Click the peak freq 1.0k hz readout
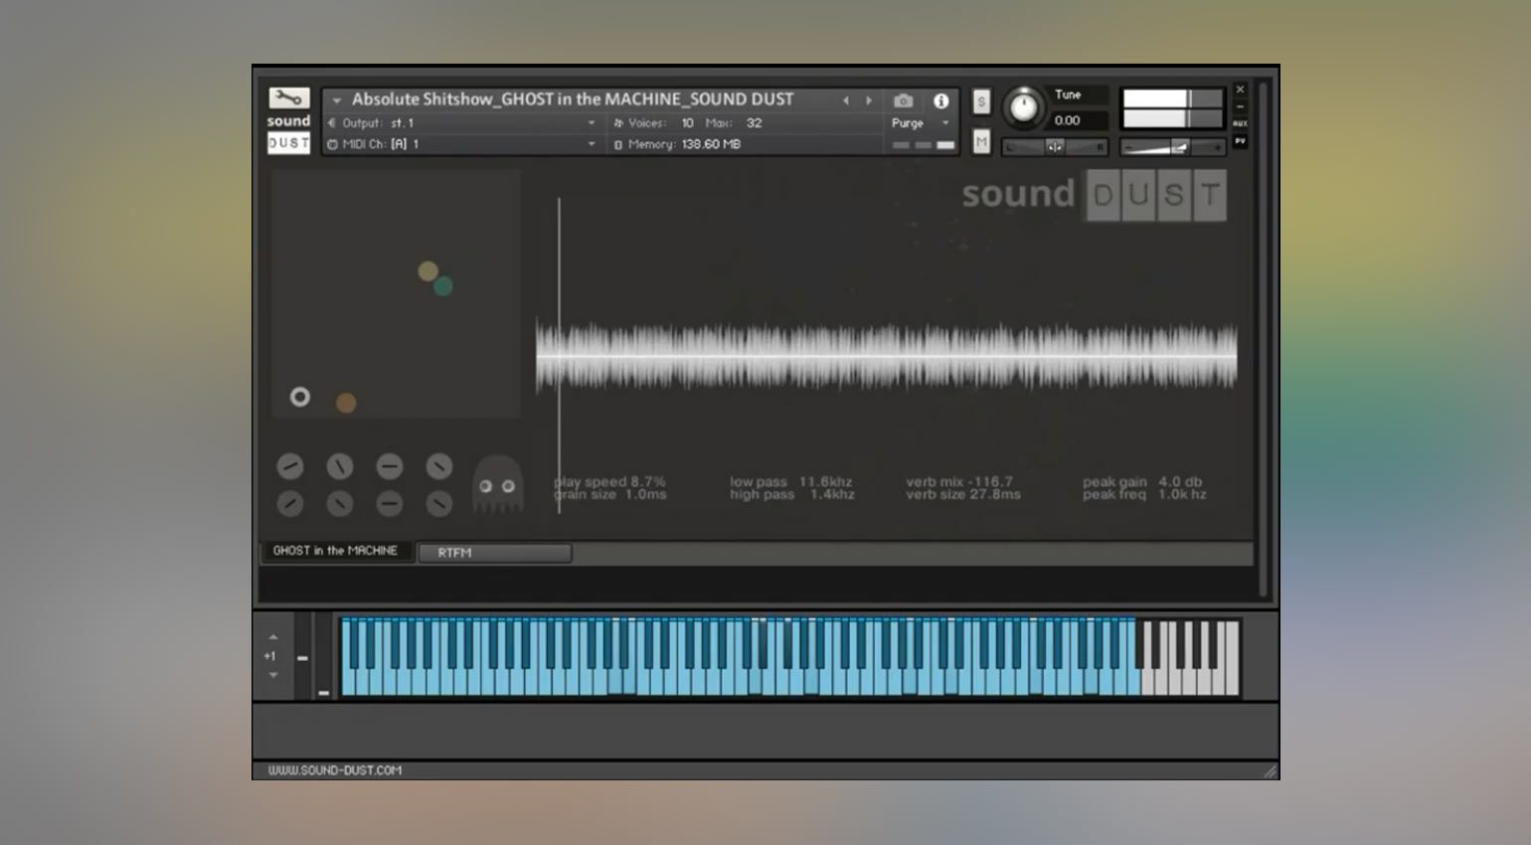The image size is (1531, 845). [x=1144, y=494]
